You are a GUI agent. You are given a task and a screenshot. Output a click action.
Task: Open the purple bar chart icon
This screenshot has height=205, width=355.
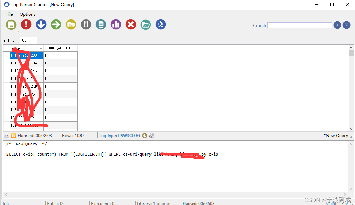[116, 24]
